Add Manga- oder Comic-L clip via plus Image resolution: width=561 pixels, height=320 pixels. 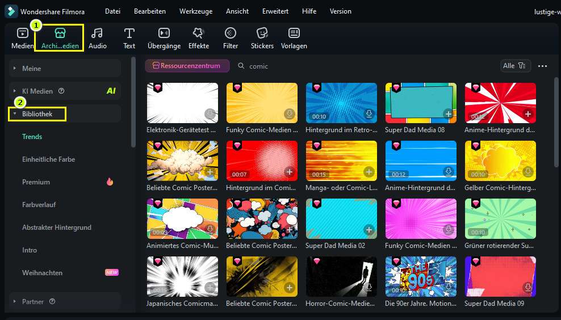click(x=369, y=172)
